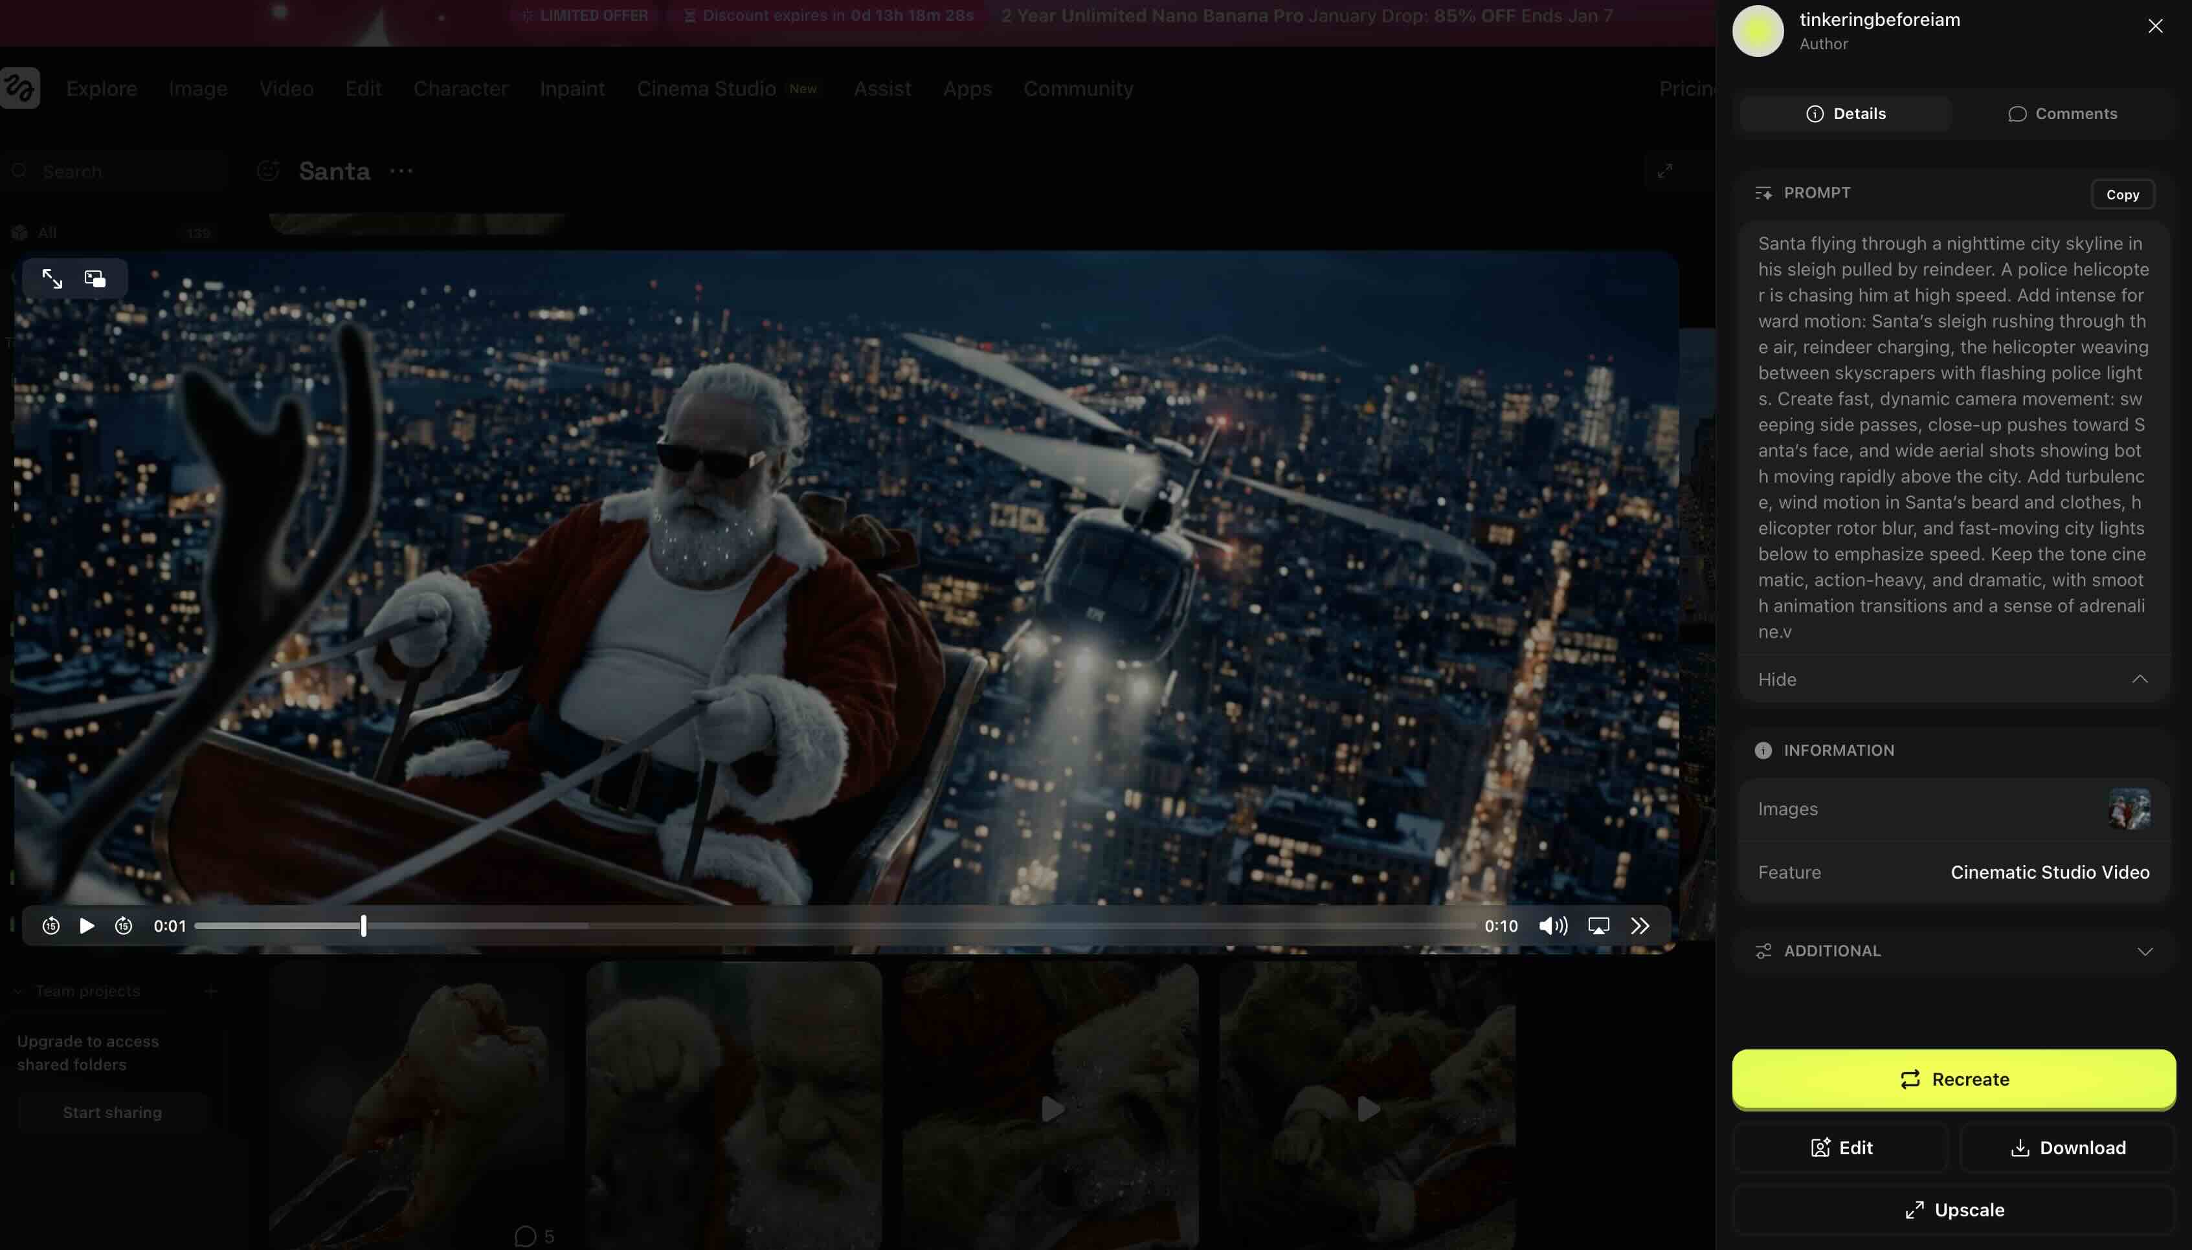Skip forward 15 seconds
The image size is (2192, 1250).
(124, 925)
